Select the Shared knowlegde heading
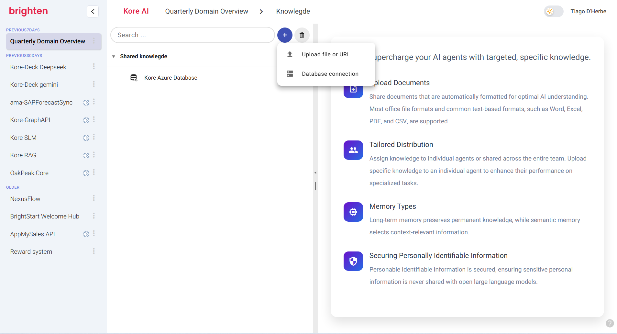Viewport: 617px width, 334px height. [144, 56]
